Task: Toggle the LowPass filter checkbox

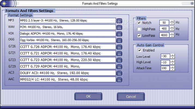Action: coord(139,36)
